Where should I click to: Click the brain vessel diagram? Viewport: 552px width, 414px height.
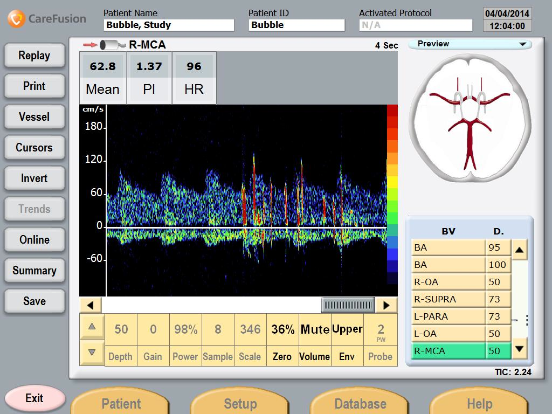coord(470,115)
